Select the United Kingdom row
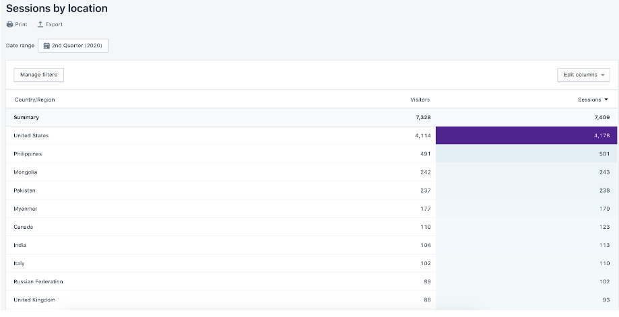The width and height of the screenshot is (619, 317). (312, 300)
